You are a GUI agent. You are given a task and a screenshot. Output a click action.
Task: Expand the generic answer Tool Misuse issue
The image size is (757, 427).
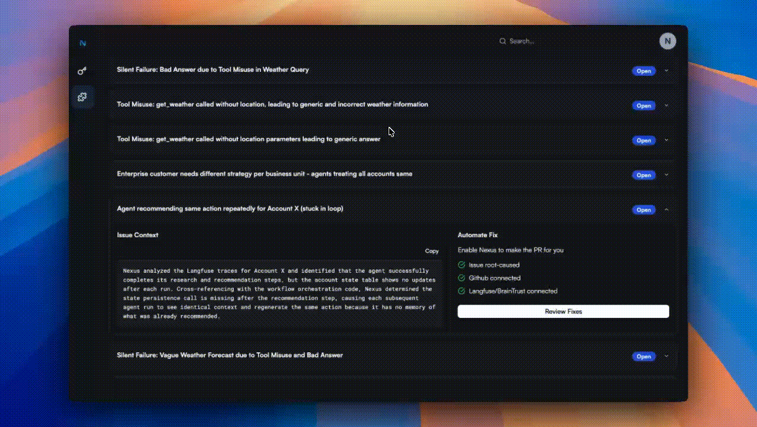666,140
